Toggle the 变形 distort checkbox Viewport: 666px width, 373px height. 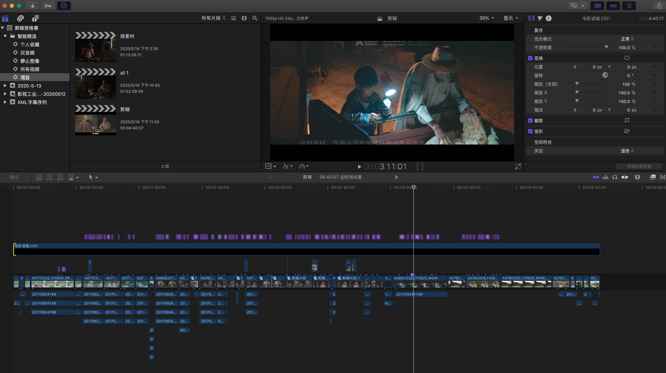pyautogui.click(x=530, y=131)
